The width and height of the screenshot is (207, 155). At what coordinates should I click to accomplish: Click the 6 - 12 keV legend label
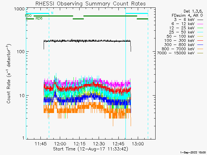(x=183, y=24)
